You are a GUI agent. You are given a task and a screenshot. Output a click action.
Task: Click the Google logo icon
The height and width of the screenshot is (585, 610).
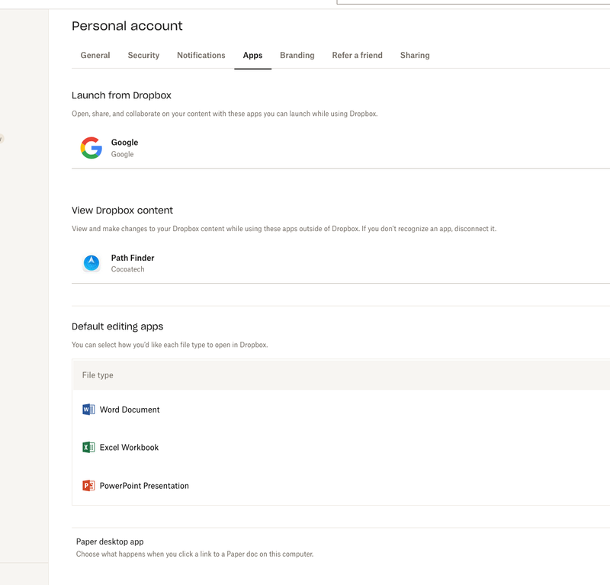pyautogui.click(x=91, y=148)
